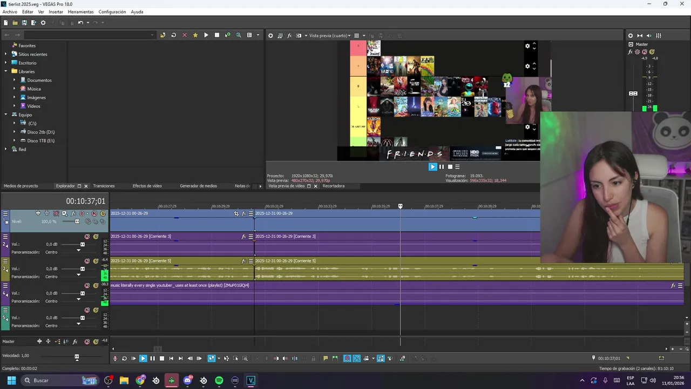Open Spotify from the Windows taskbar
This screenshot has width=691, height=389.
coord(219,380)
